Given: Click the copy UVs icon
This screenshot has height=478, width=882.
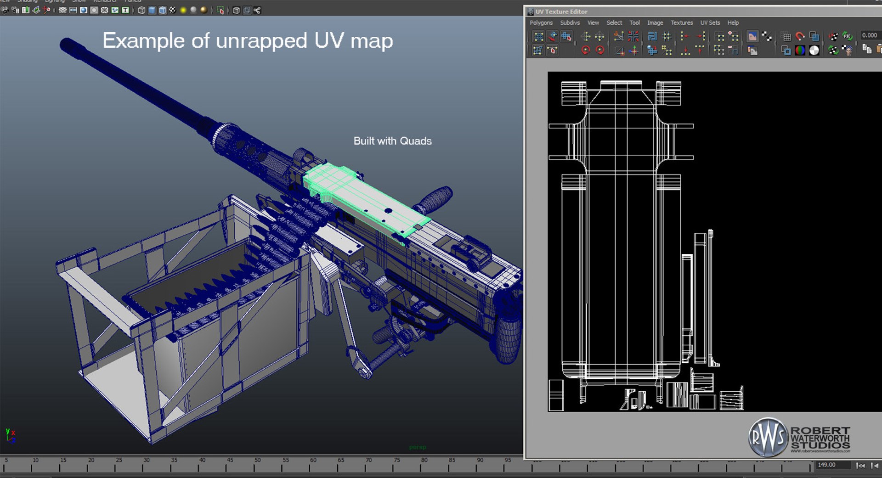Looking at the screenshot, I should [867, 49].
